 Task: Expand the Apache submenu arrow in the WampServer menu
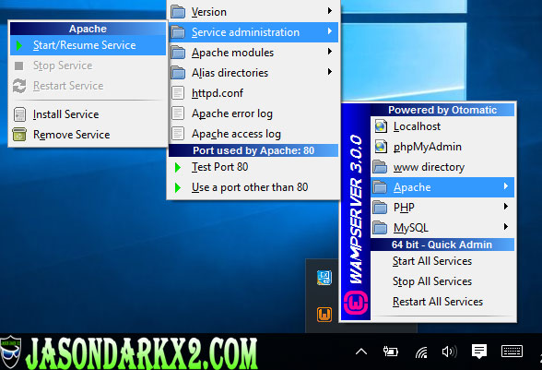506,186
